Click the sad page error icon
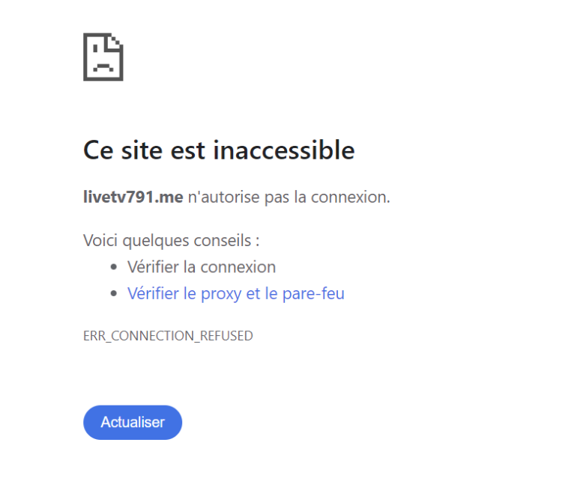 [x=103, y=57]
